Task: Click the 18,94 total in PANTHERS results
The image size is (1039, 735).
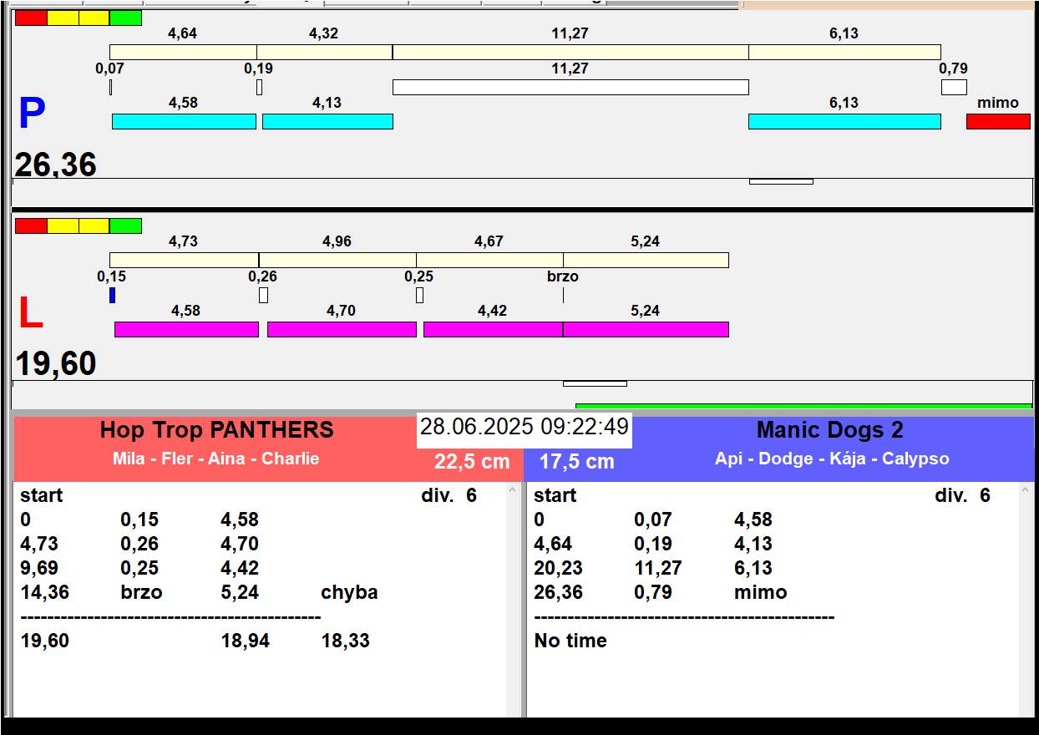Action: point(245,641)
